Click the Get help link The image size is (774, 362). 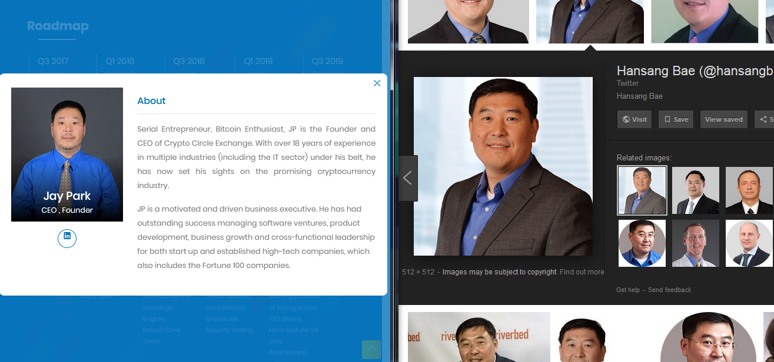click(628, 290)
